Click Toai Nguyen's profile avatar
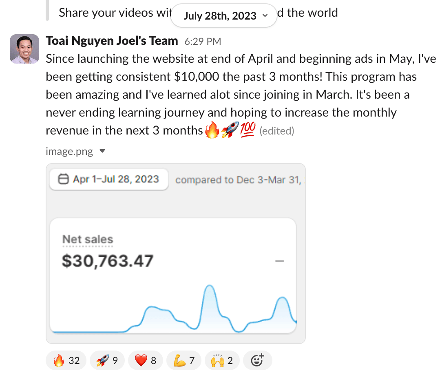This screenshot has height=375, width=442. pyautogui.click(x=24, y=49)
